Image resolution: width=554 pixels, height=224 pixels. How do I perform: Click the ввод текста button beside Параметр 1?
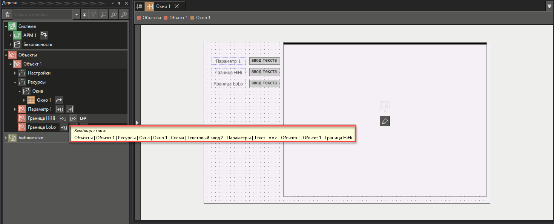click(264, 61)
